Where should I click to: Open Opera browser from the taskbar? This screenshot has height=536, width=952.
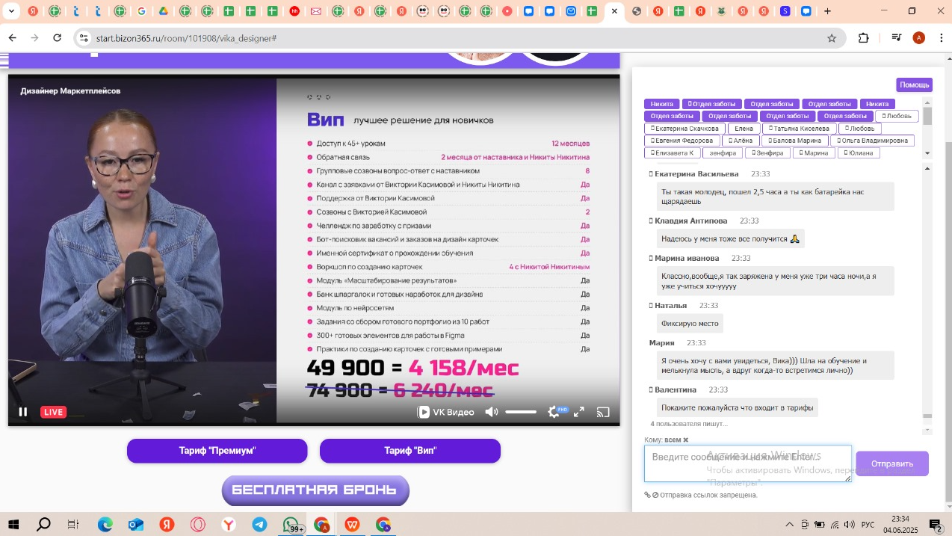click(198, 525)
